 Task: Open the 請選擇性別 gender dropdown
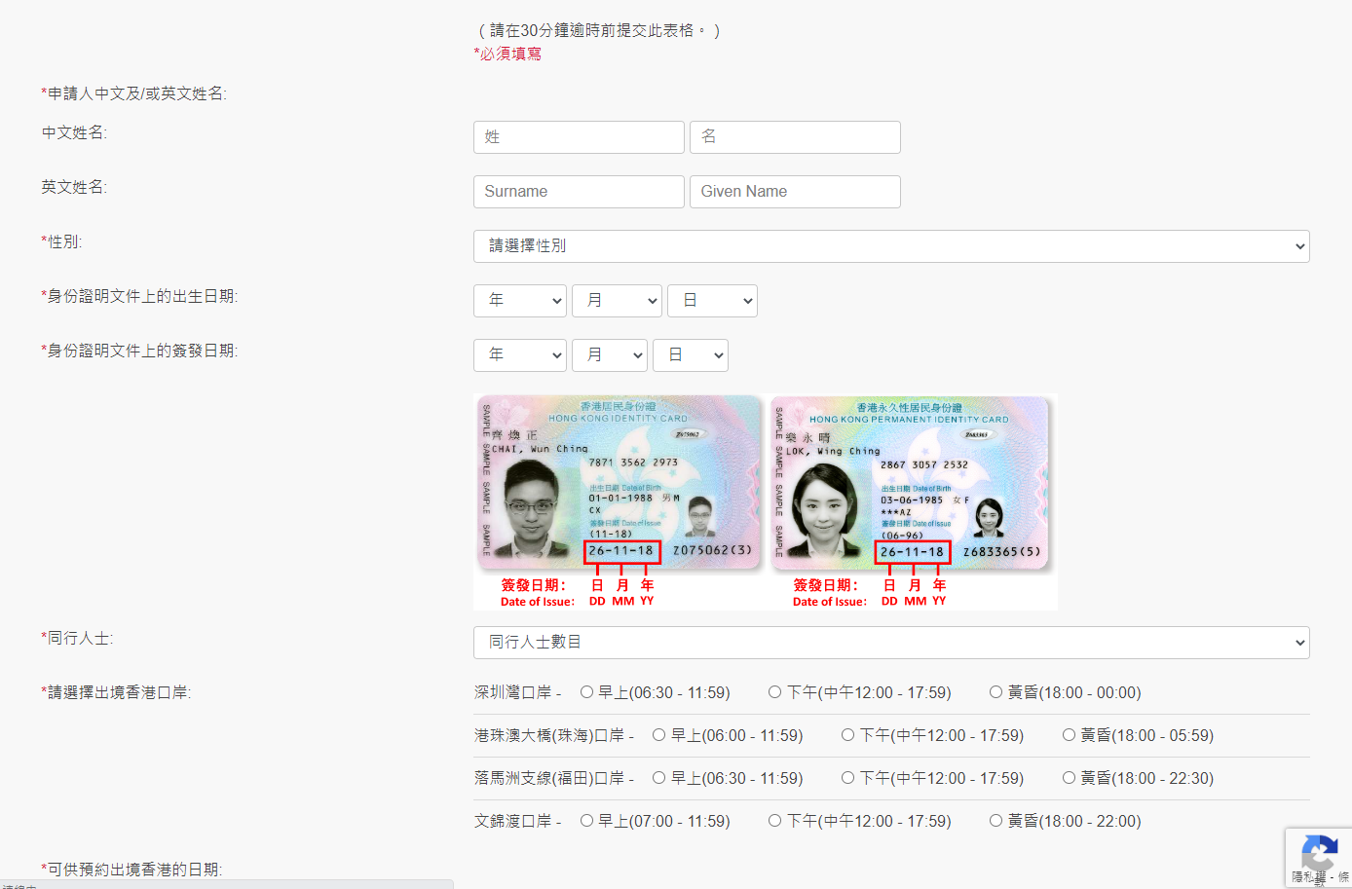pyautogui.click(x=890, y=246)
